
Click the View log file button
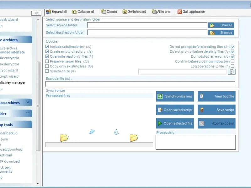[216, 96]
